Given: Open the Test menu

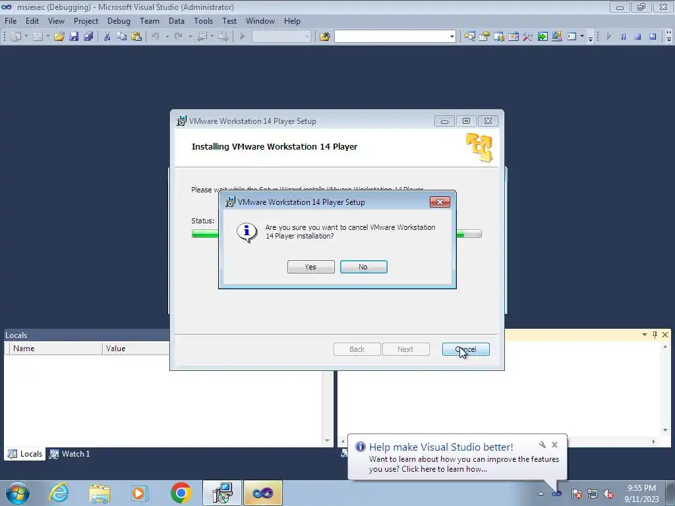Looking at the screenshot, I should point(229,20).
